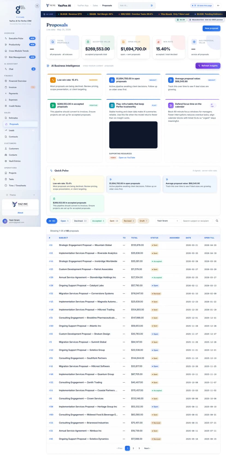Collapse the sidebar with the chevron button
226x463 pixels.
(37, 6)
